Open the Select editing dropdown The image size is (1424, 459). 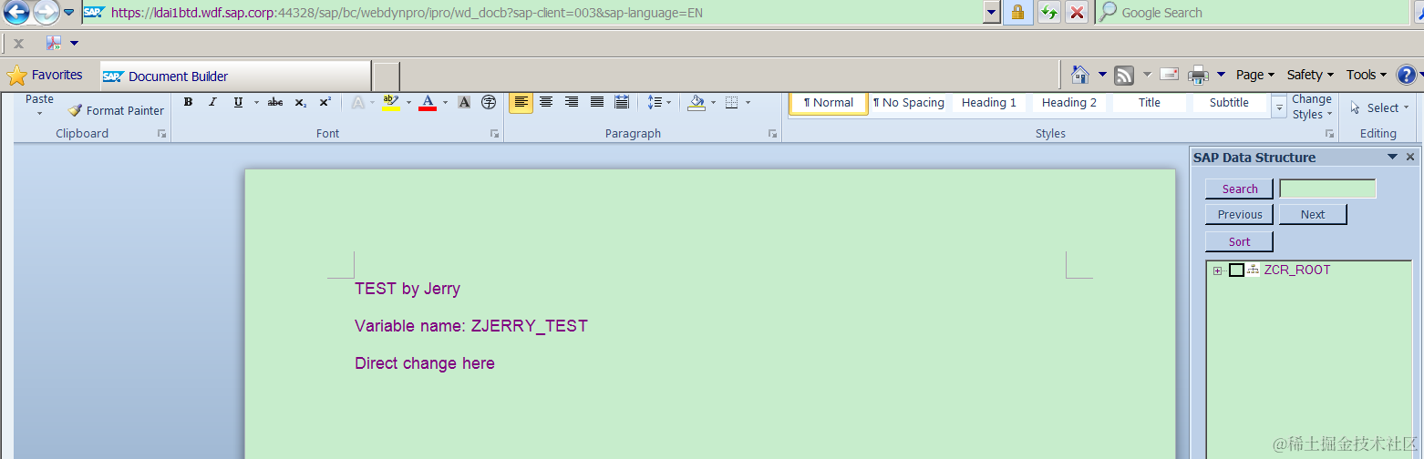[1380, 107]
